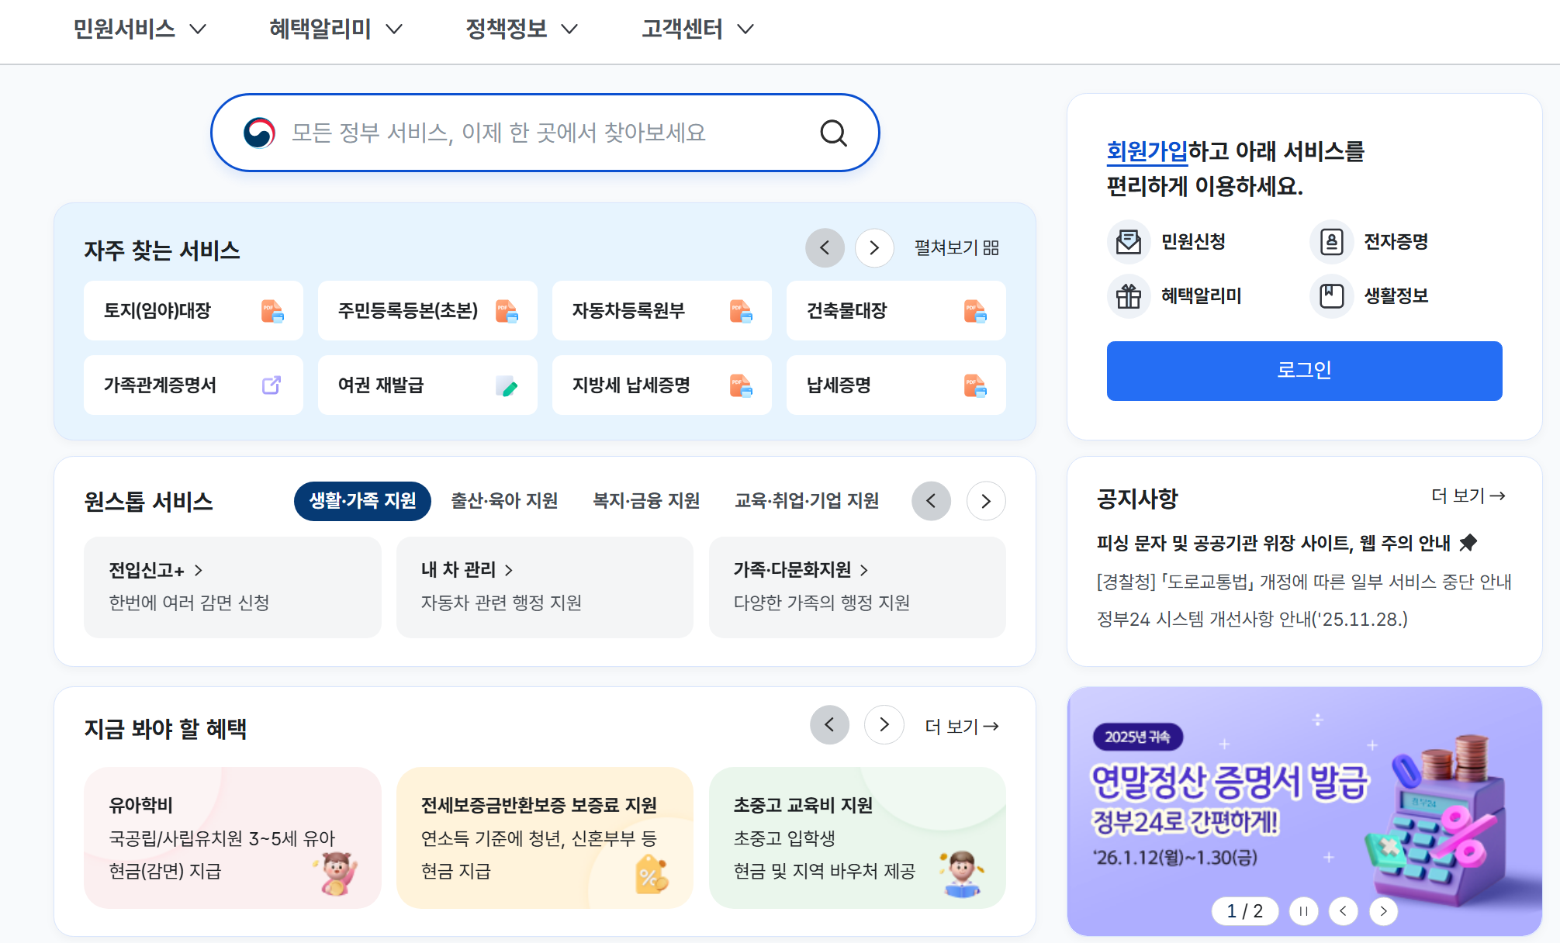Pause the promotional banner slideshow

1304,911
